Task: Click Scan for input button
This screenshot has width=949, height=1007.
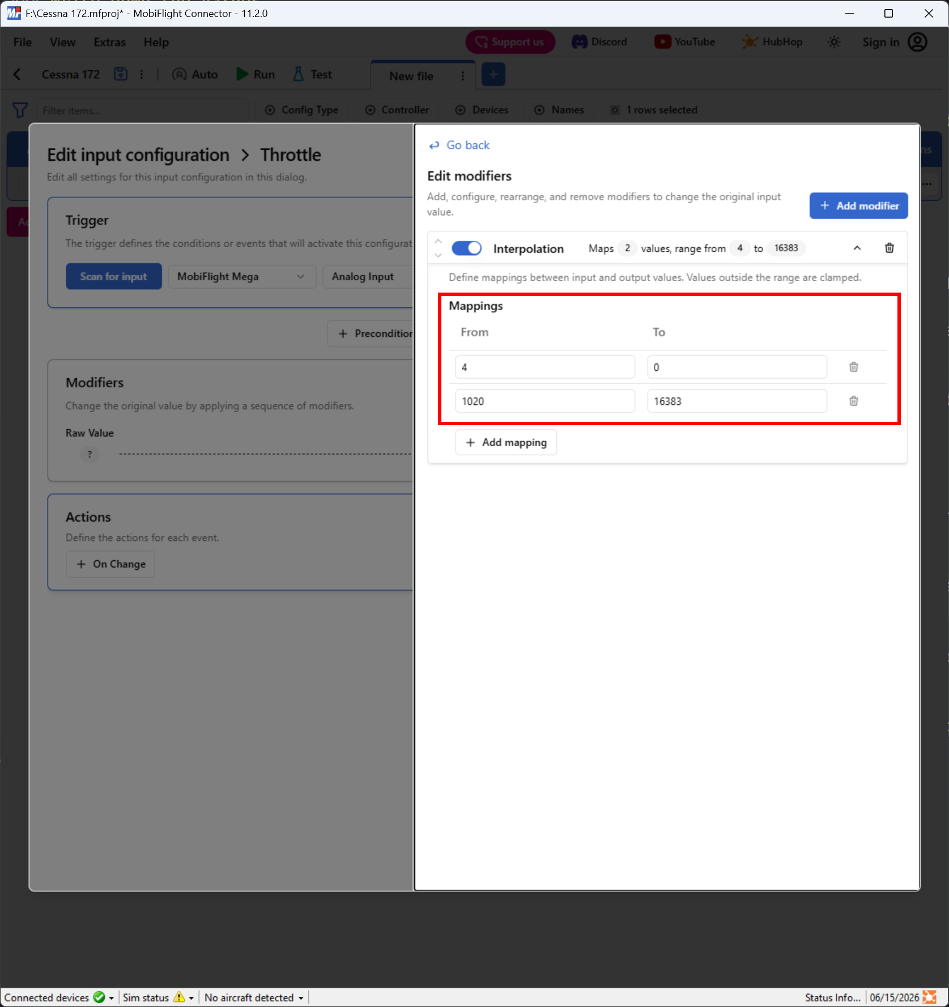Action: pyautogui.click(x=113, y=277)
